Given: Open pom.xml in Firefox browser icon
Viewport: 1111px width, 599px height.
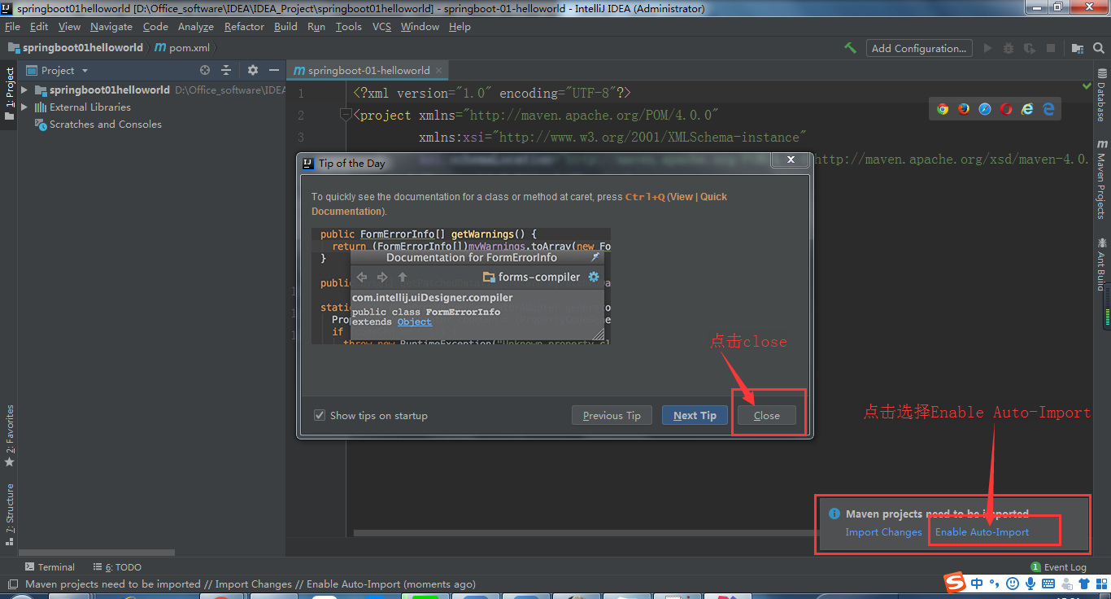Looking at the screenshot, I should click(964, 109).
